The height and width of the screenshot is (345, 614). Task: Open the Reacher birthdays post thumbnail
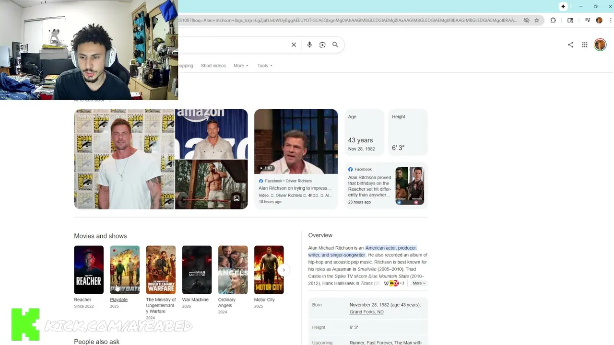click(410, 186)
